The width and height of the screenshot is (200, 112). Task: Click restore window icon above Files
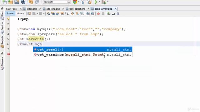2,9
